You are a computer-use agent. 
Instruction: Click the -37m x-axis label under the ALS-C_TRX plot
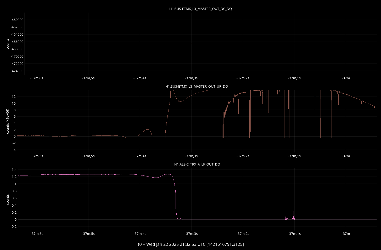click(x=346, y=234)
